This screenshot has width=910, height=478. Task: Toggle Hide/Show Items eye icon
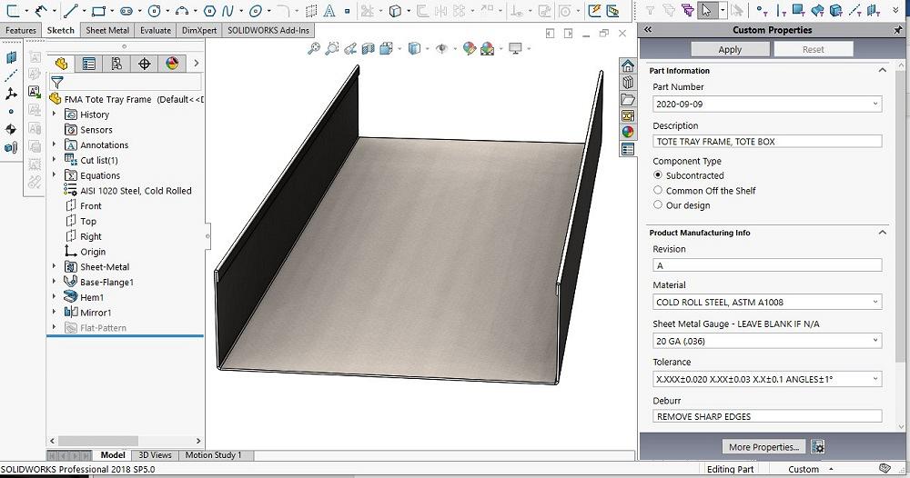(441, 49)
